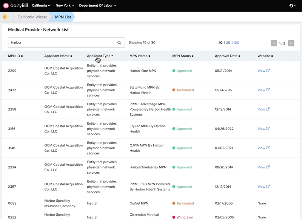Select MPN List breadcrumb tab
The width and height of the screenshot is (302, 219).
[x=63, y=17]
